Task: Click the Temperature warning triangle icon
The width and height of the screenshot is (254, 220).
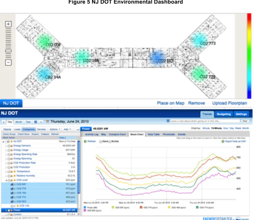Action: pos(15,171)
